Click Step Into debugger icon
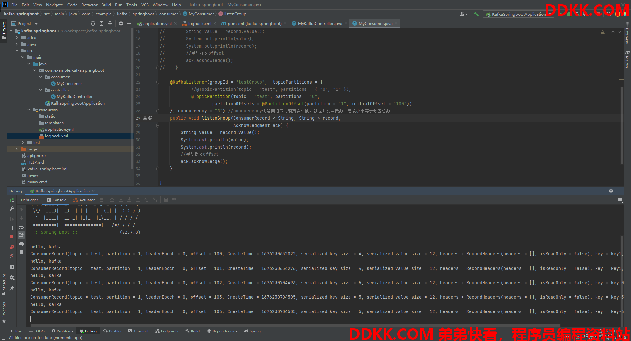This screenshot has width=631, height=341. (121, 200)
